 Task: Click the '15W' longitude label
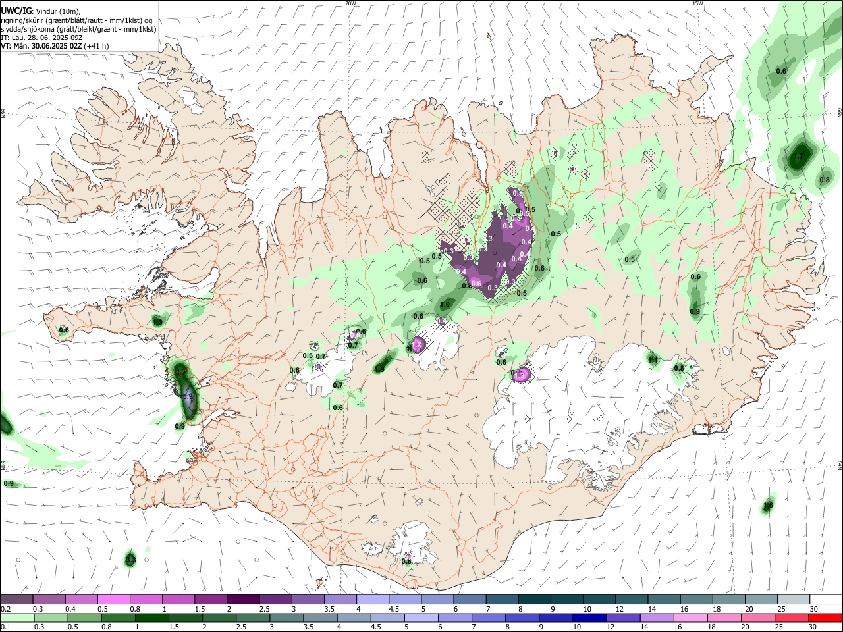tap(697, 3)
